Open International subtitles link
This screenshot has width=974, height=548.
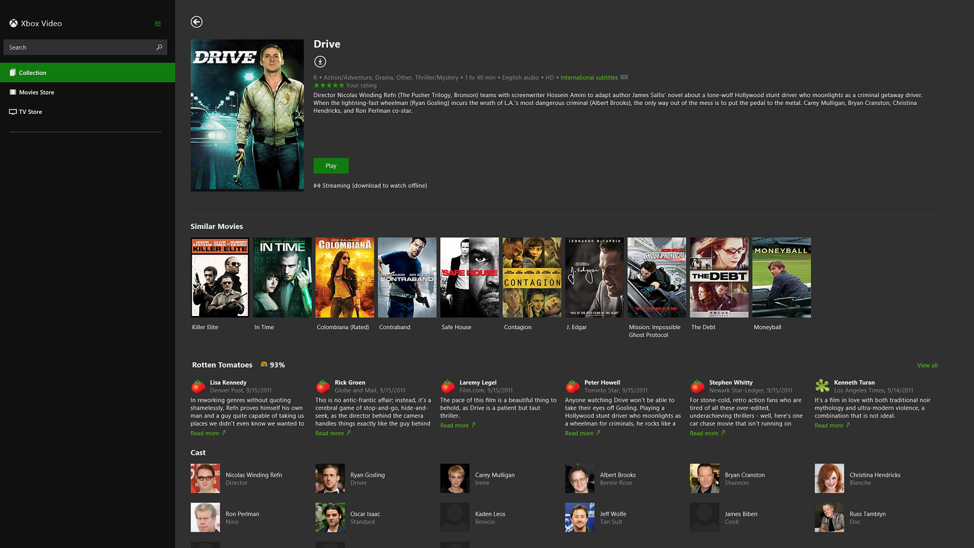589,77
